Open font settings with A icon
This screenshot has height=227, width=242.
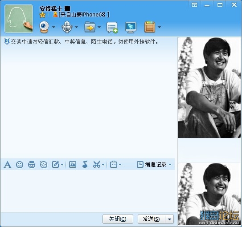tap(8, 165)
